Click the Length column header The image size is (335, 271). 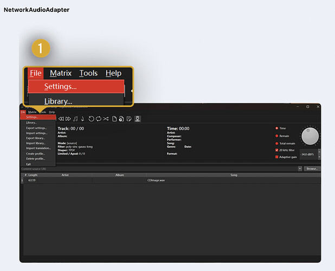(x=33, y=175)
